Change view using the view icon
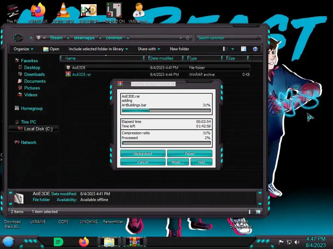333x249 pixels. coord(226,49)
